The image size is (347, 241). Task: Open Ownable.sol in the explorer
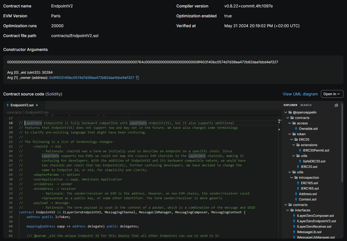(308, 129)
